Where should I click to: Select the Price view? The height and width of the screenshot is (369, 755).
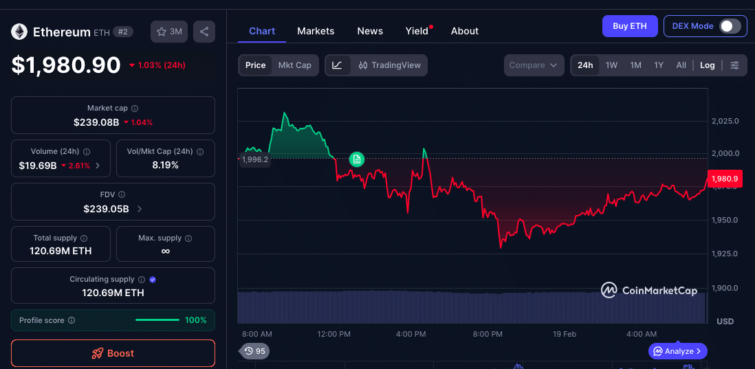[x=256, y=65]
